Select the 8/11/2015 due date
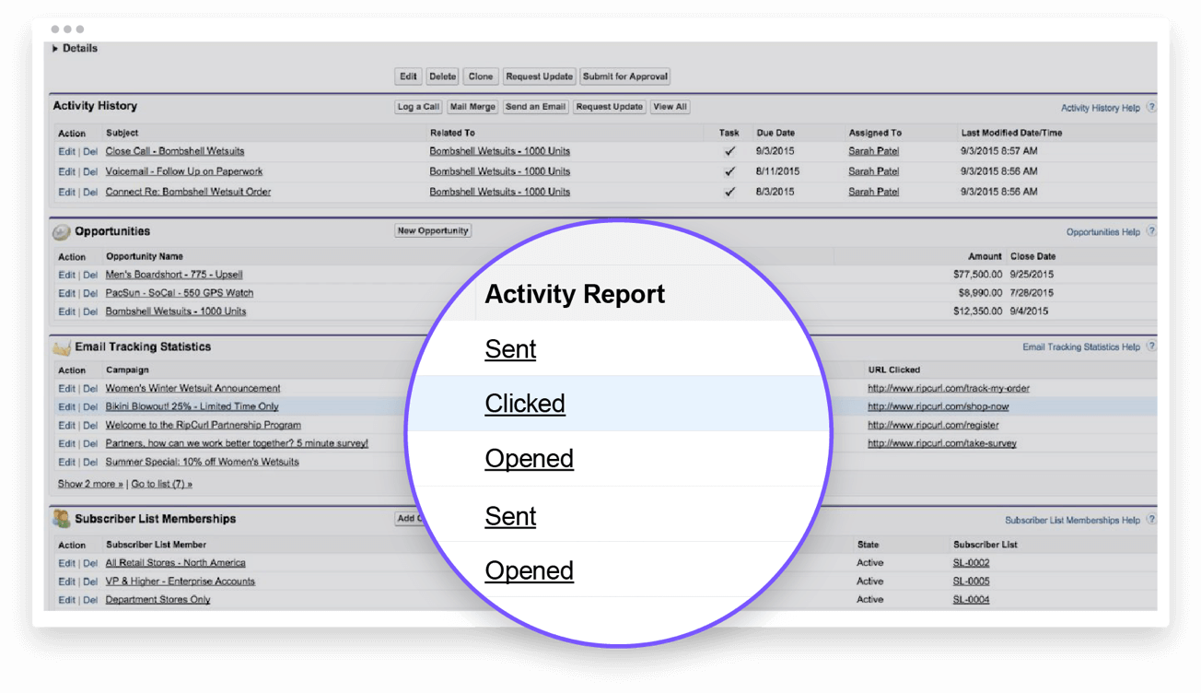Screen dimensions: 1201x693 775,171
